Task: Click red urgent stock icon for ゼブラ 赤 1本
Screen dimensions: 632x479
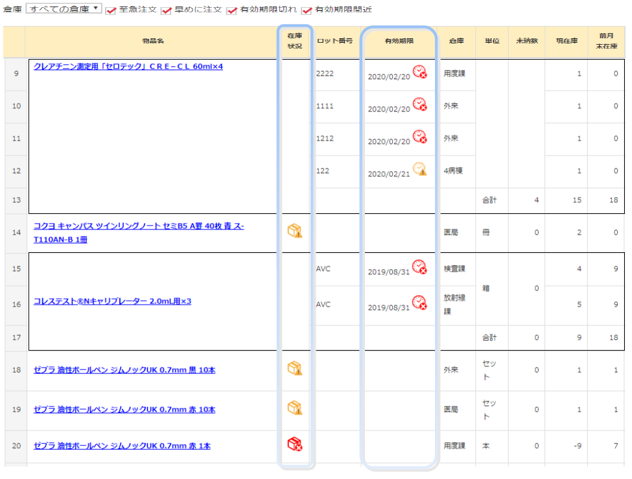Action: [x=295, y=444]
